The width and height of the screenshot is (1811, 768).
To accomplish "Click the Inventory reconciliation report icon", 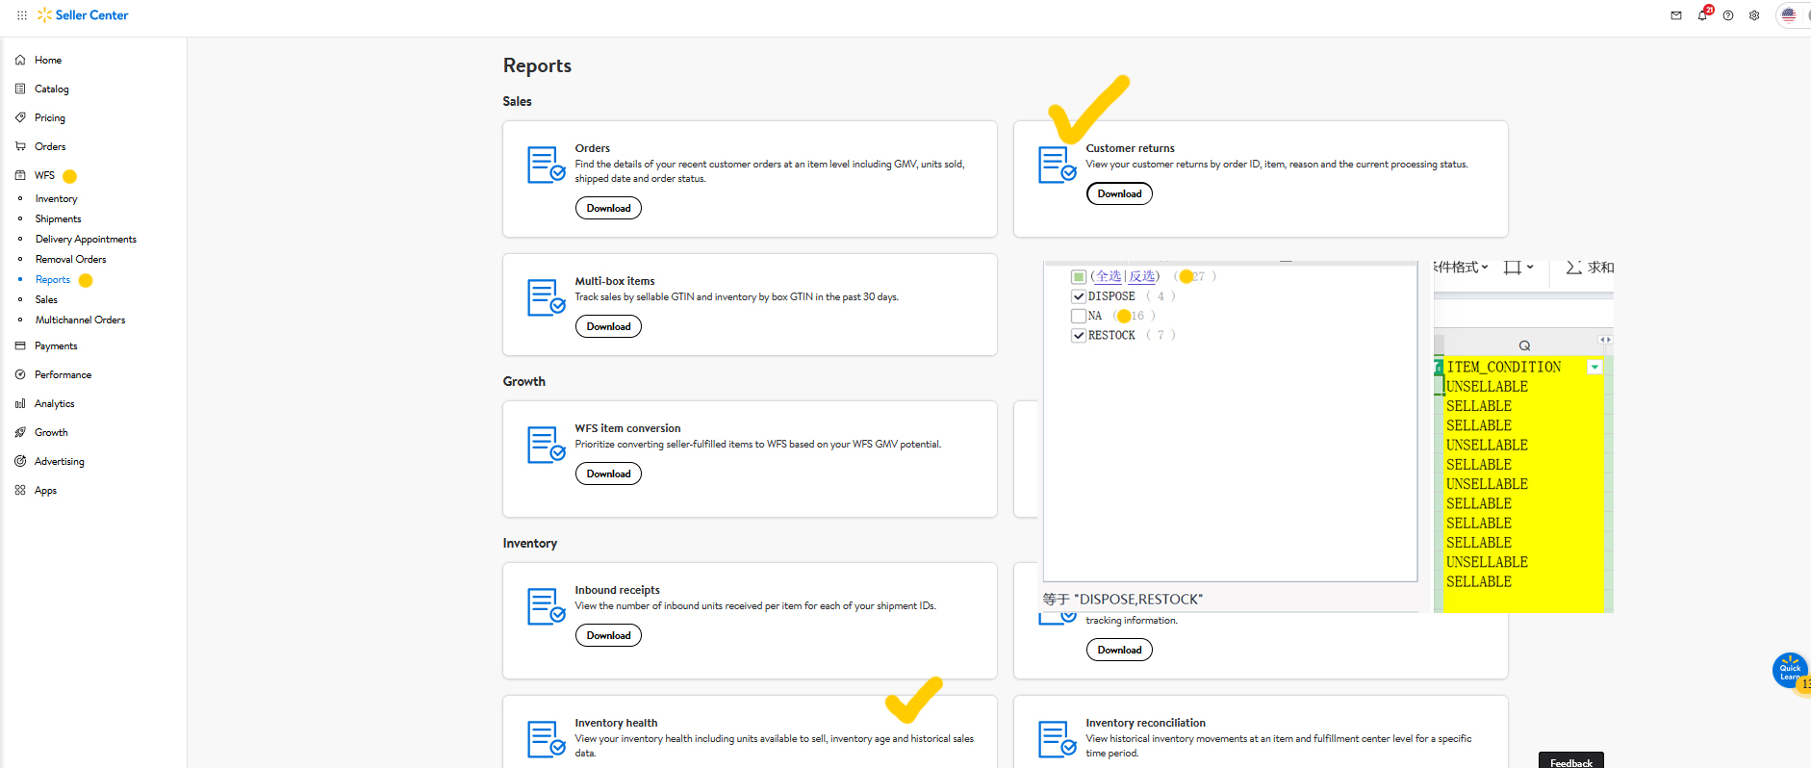I will coord(1057,739).
